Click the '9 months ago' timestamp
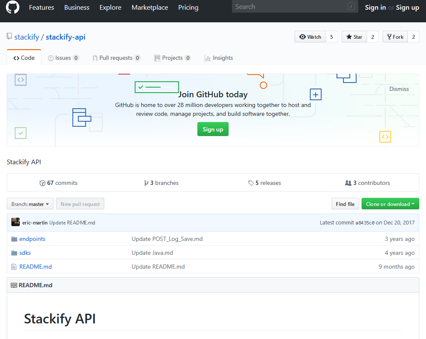Screen dimensions: 426x339 coord(397,267)
